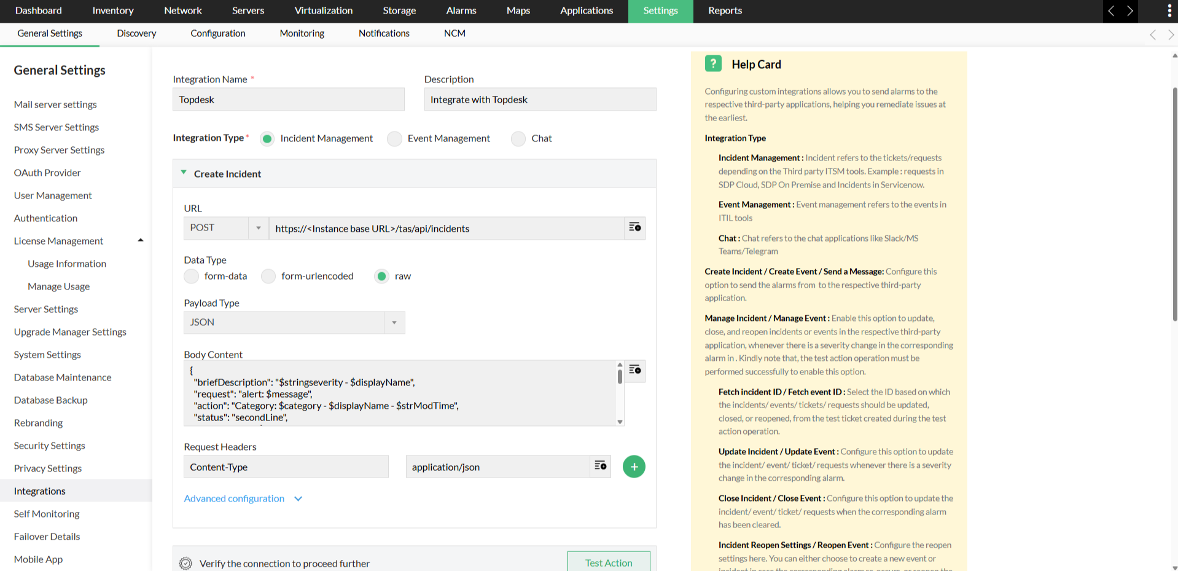Open Mail server settings
The height and width of the screenshot is (571, 1178).
coord(55,104)
